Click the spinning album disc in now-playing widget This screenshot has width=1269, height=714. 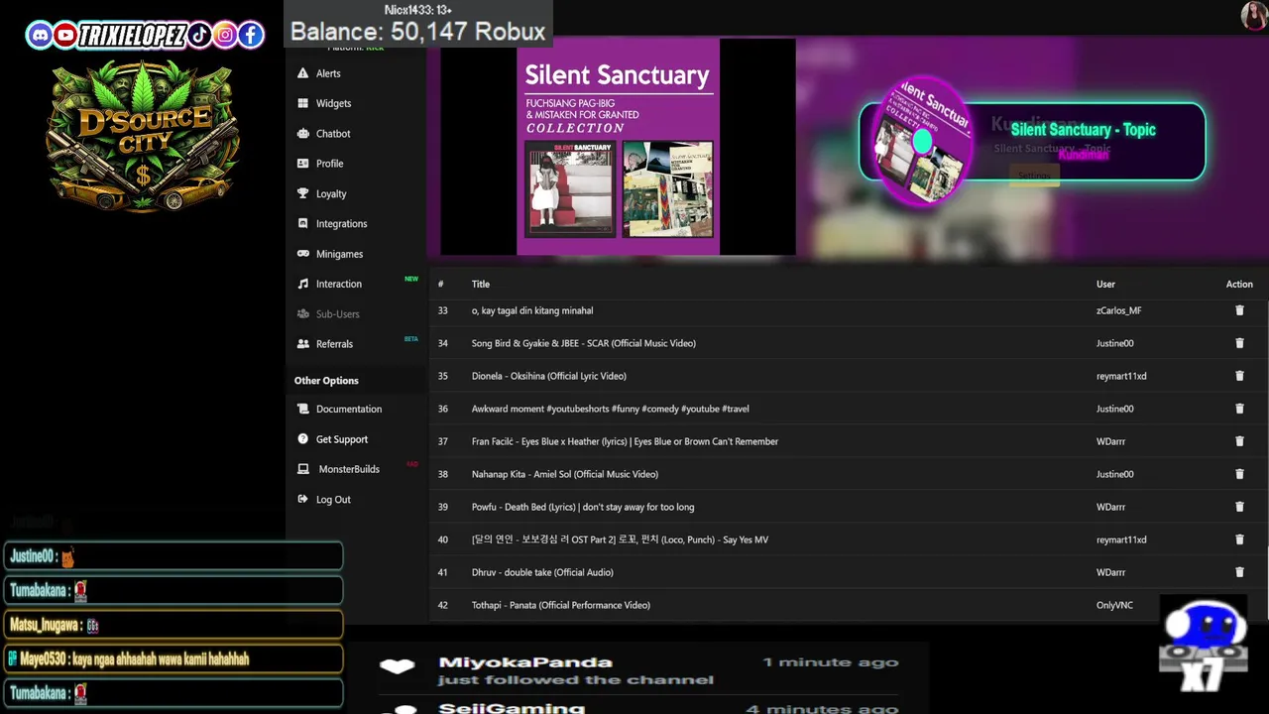coord(922,142)
